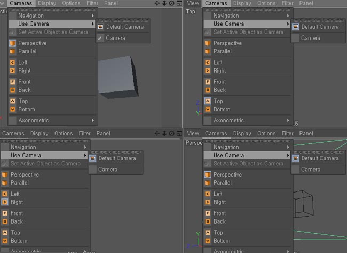Open Filter menu in lower-left viewport header

(x=84, y=133)
